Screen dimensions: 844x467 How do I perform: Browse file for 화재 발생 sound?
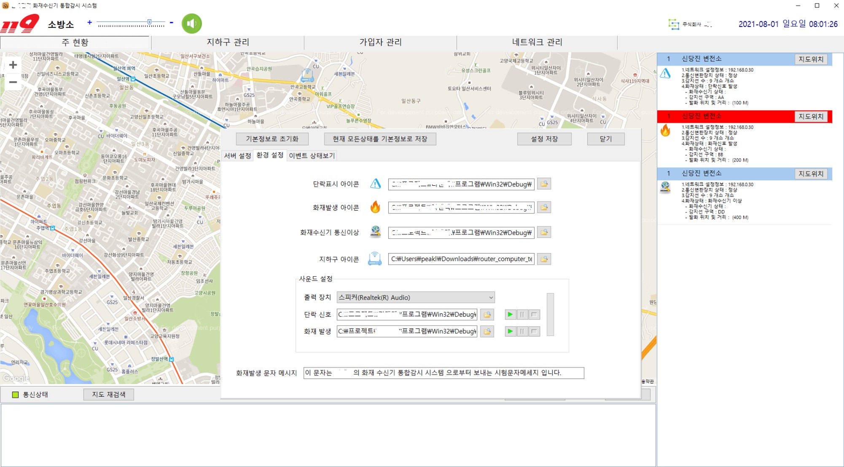coord(487,331)
